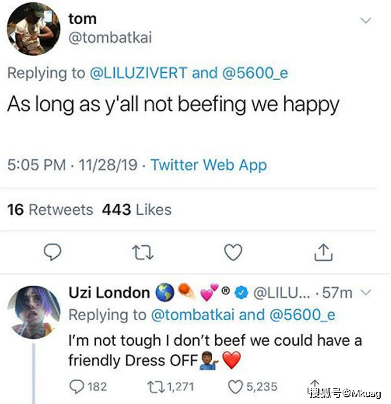Share tom's tweet via the share icon

(x=323, y=252)
